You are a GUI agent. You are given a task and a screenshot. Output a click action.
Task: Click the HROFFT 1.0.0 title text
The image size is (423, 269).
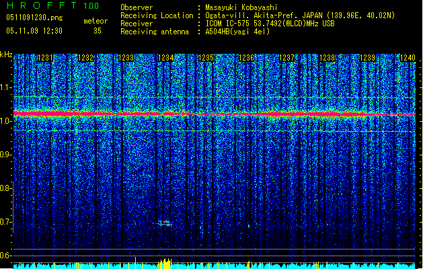(53, 5)
